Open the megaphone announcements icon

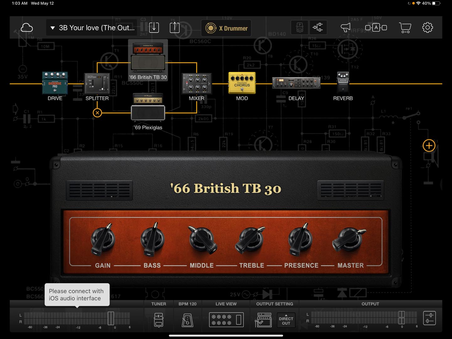point(345,28)
